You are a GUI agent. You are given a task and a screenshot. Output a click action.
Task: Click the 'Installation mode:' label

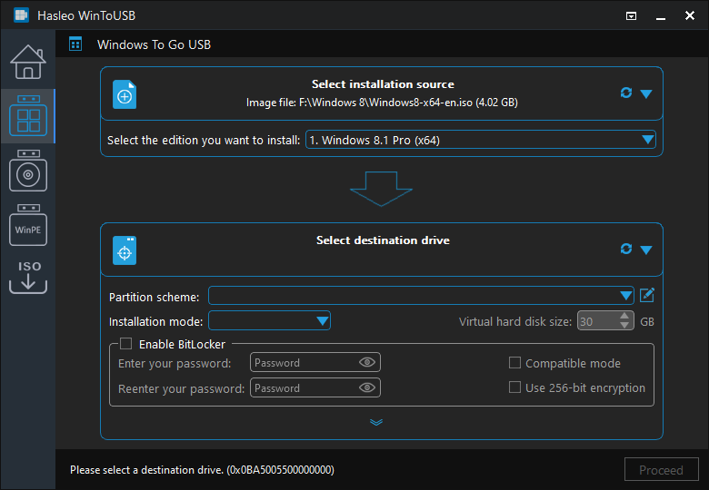coord(156,322)
